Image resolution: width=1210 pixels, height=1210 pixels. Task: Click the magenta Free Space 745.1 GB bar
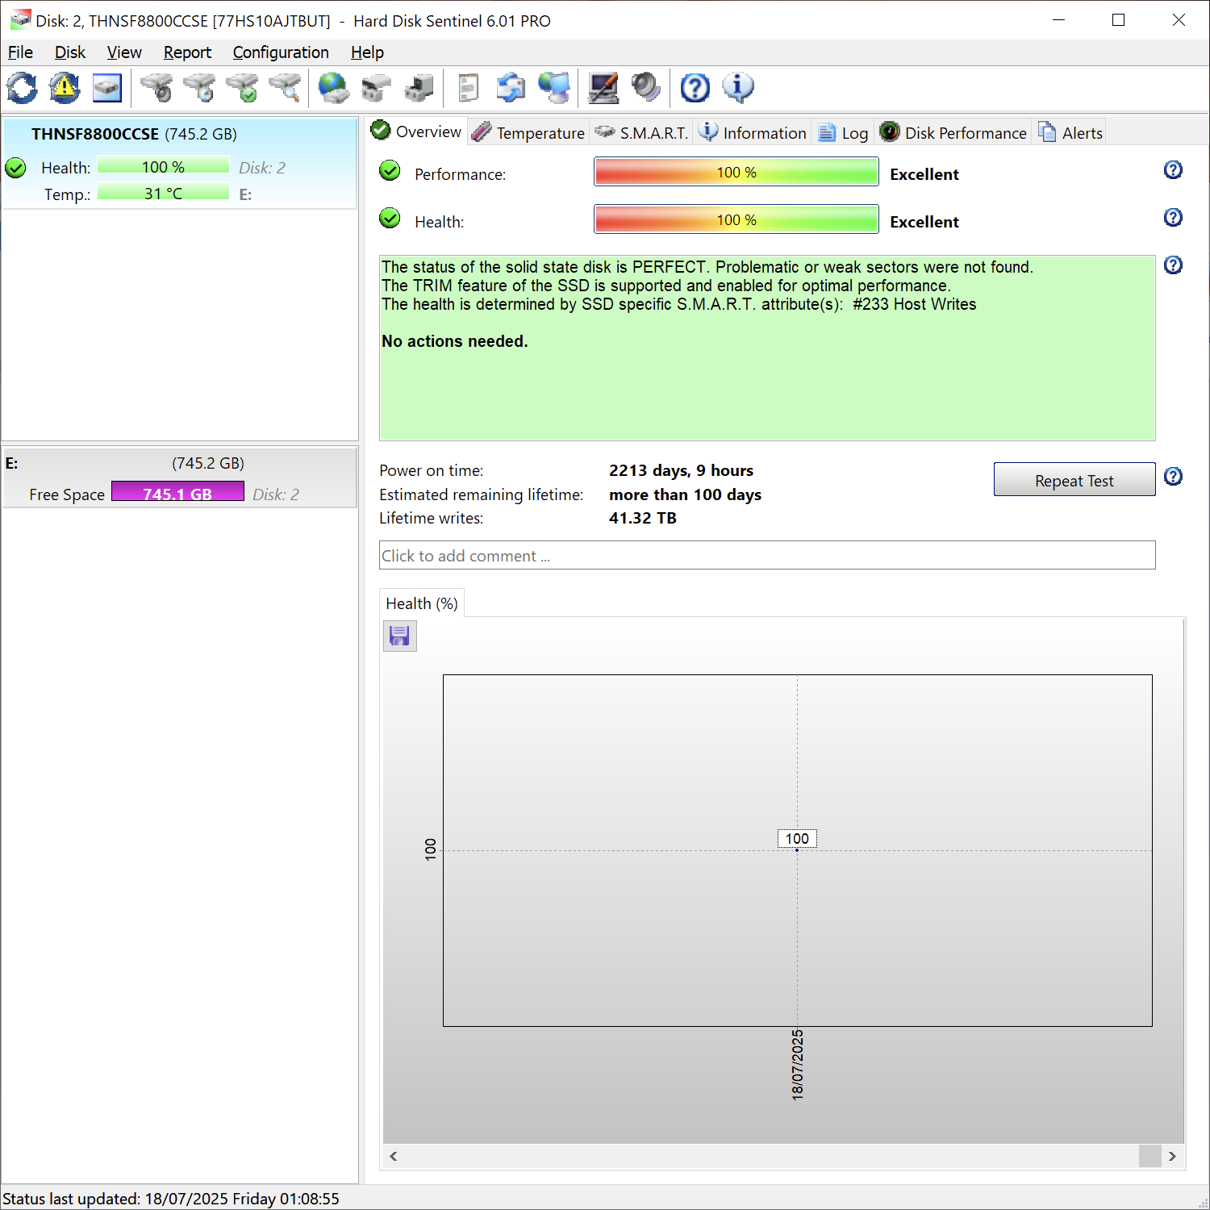click(x=177, y=492)
